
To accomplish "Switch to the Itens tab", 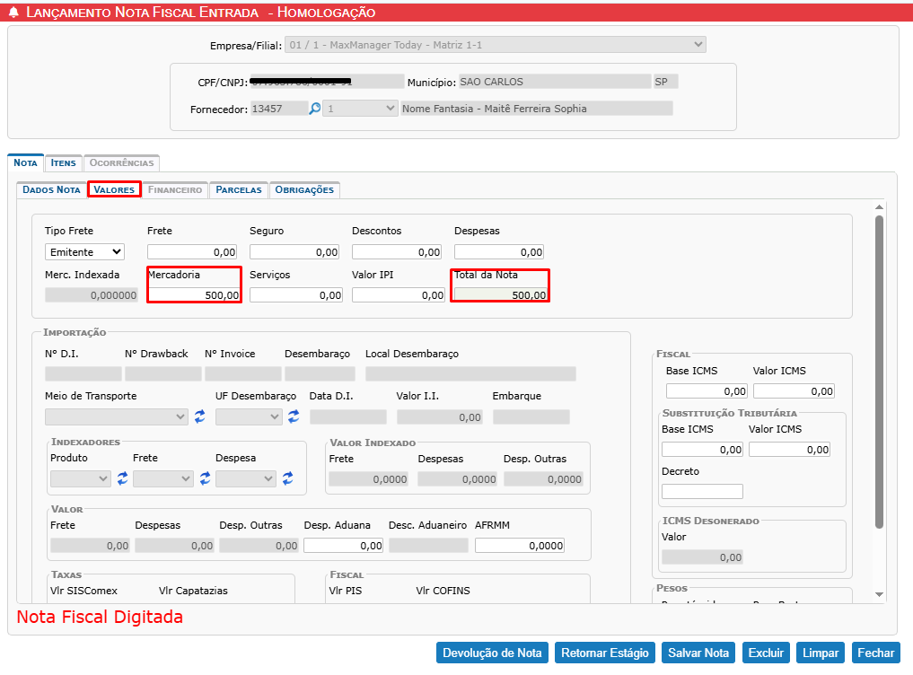I will tap(63, 162).
